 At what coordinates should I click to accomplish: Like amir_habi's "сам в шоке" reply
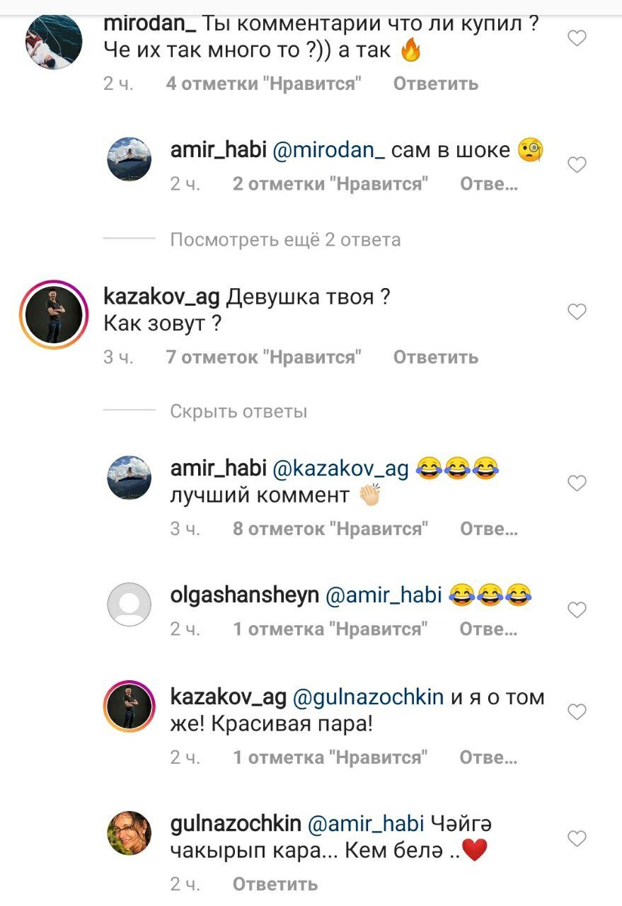577,165
